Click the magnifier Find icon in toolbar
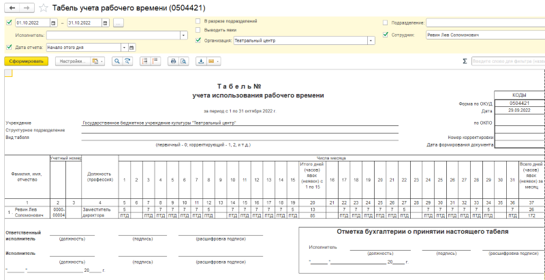Image resolution: width=545 pixels, height=280 pixels. 117,61
